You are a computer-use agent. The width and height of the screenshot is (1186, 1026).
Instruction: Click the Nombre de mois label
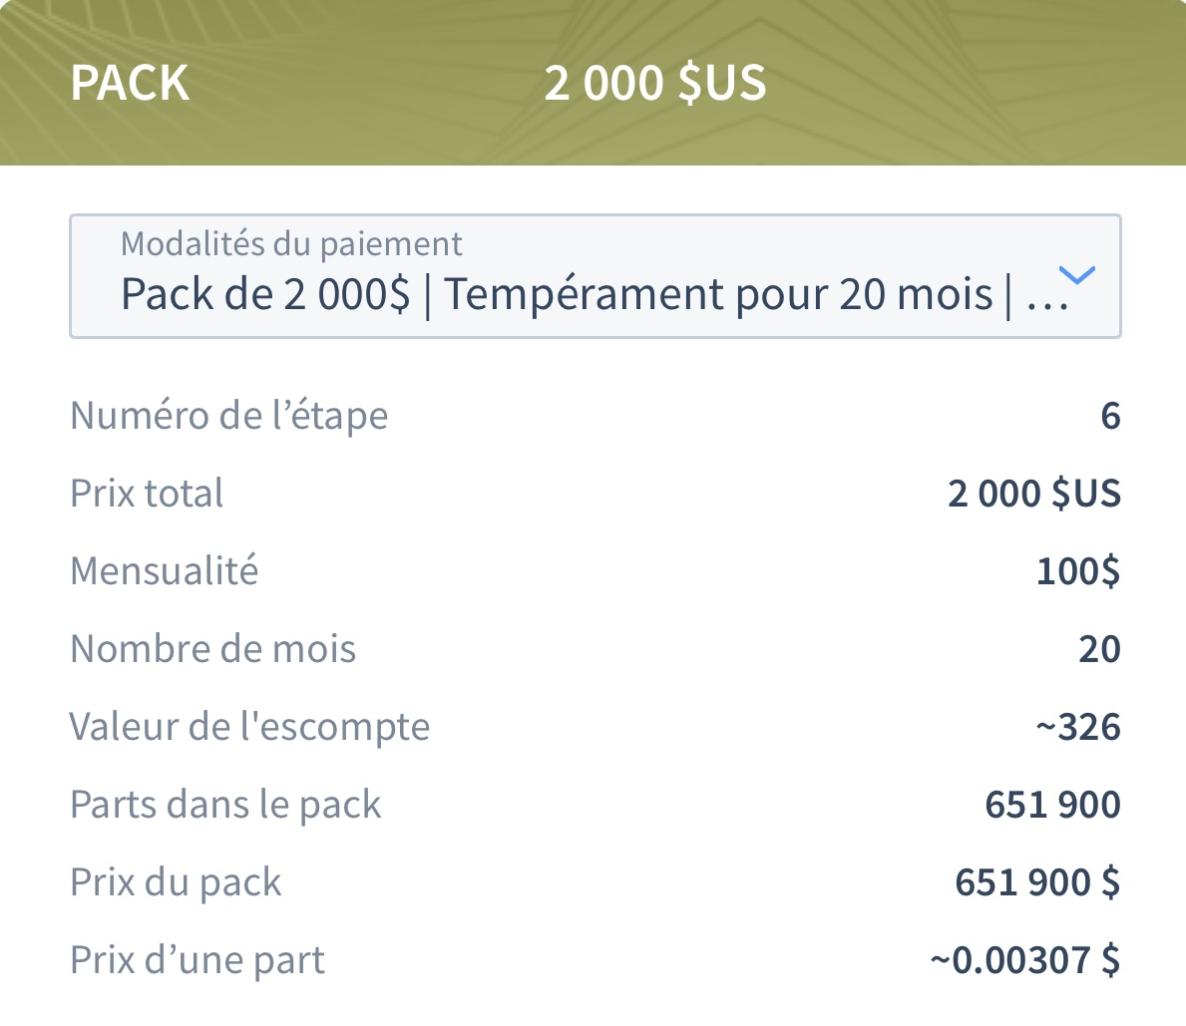click(x=212, y=649)
